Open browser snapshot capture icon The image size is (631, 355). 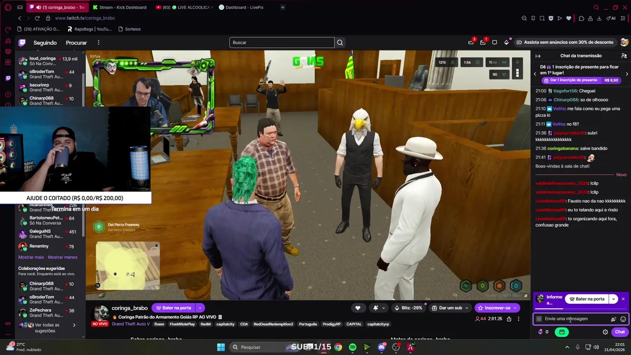click(x=542, y=18)
